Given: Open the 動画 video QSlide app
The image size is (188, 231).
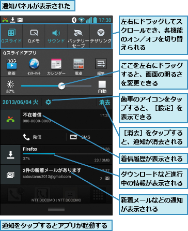Looking at the screenshot, I should pyautogui.click(x=11, y=67).
